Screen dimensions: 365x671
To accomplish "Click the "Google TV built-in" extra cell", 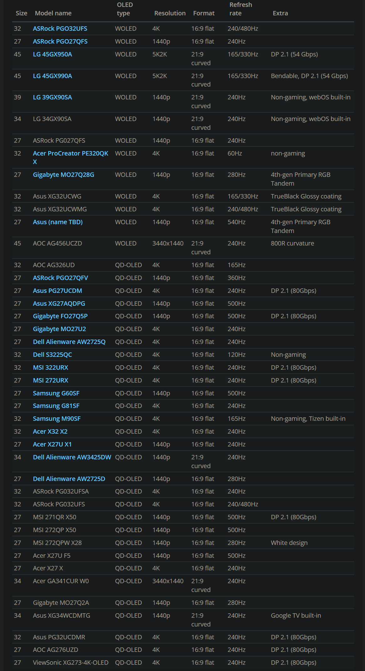I will (x=296, y=616).
